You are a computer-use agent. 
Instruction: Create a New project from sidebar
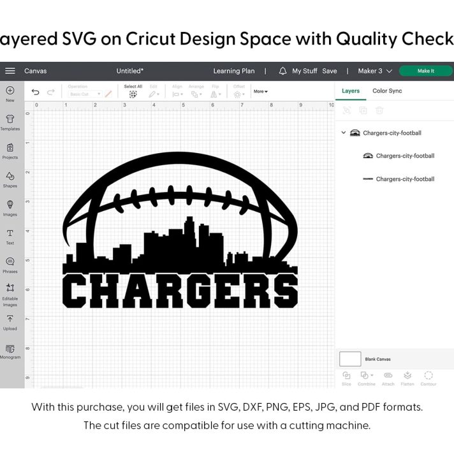pos(10,94)
